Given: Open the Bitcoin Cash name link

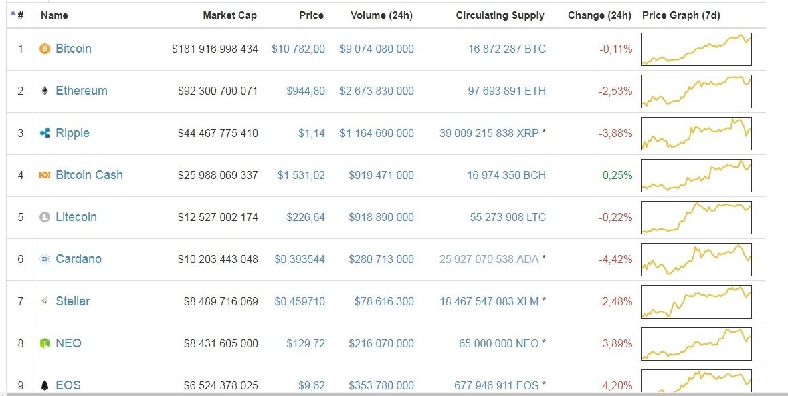Looking at the screenshot, I should [89, 175].
